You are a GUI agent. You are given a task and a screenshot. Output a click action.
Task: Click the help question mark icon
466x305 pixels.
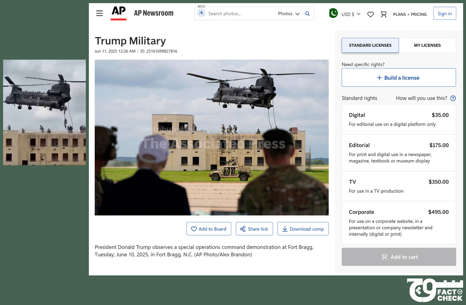click(453, 98)
